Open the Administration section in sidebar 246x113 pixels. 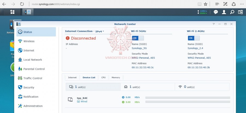tap(36, 106)
